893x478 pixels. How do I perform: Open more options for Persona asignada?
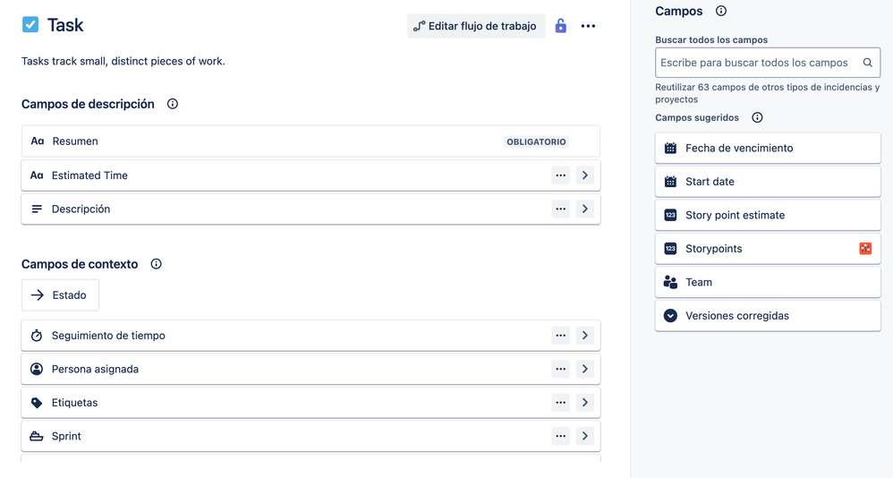coord(561,369)
